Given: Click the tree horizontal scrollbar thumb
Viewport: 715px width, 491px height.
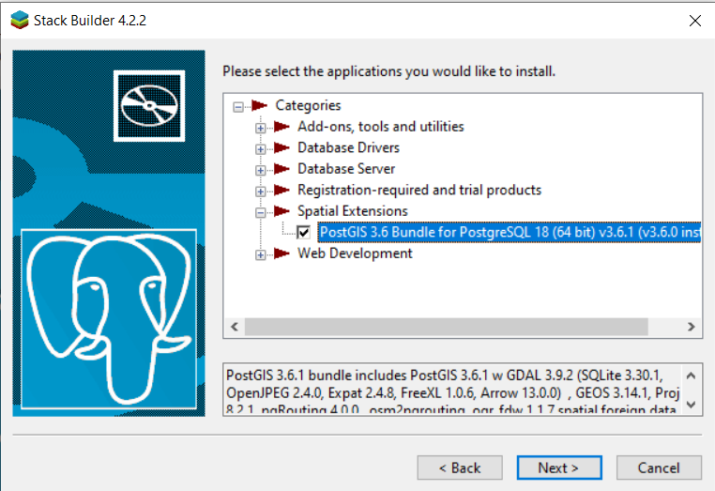Looking at the screenshot, I should [446, 327].
